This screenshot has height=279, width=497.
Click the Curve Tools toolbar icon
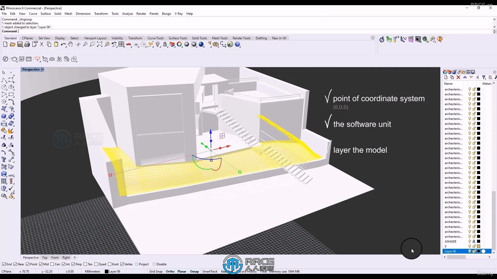point(156,38)
